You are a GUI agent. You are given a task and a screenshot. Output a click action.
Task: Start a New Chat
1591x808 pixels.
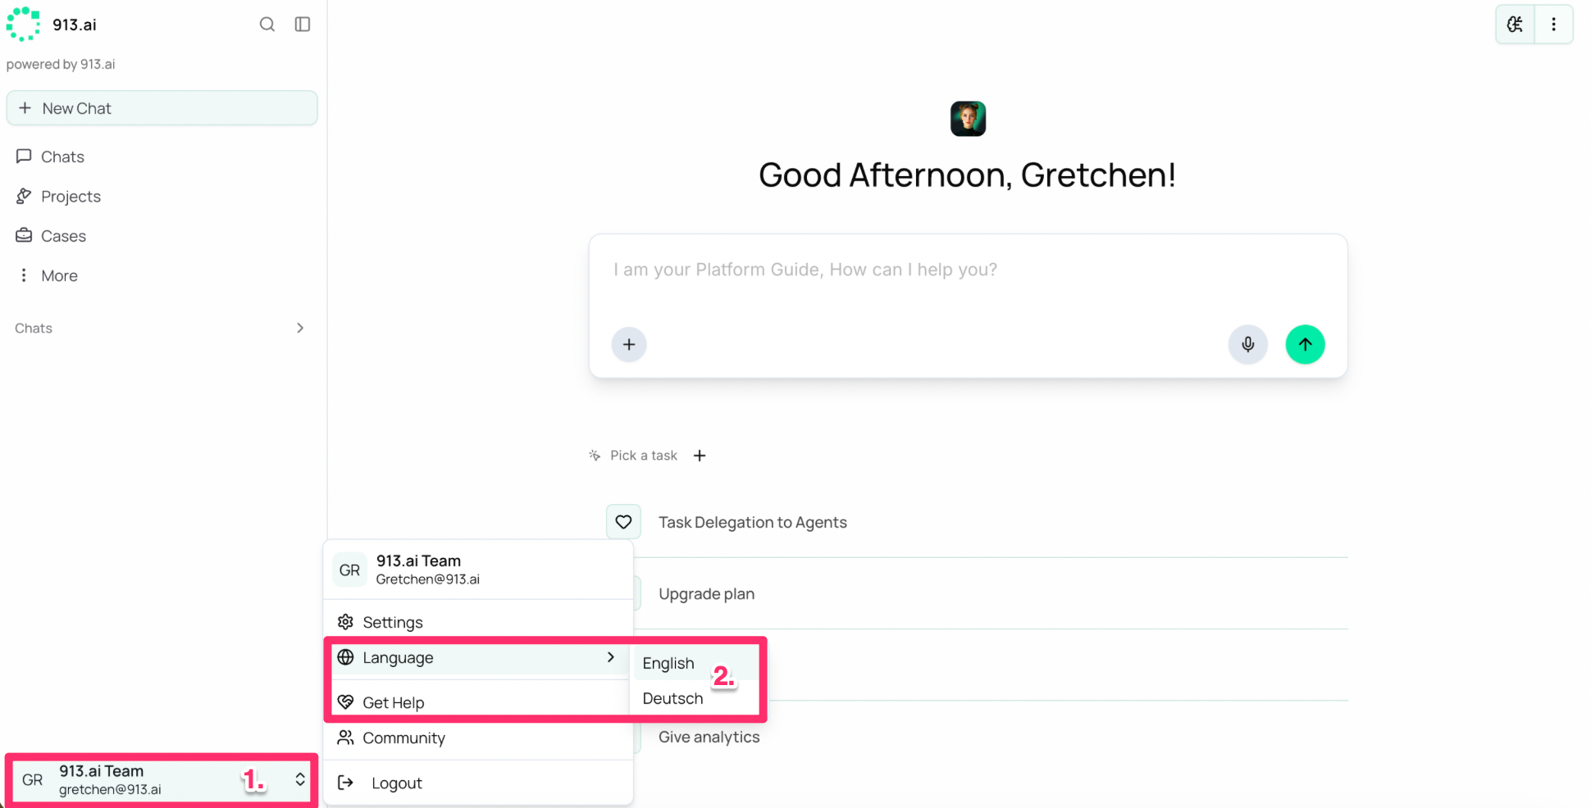pos(162,108)
